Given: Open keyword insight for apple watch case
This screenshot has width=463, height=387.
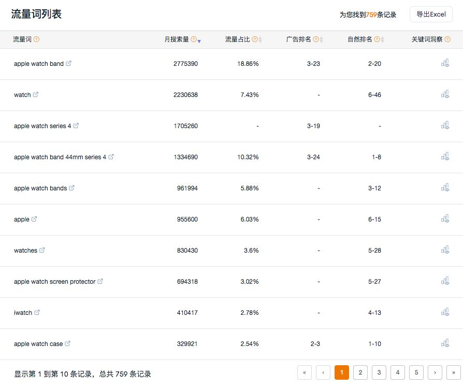Looking at the screenshot, I should click(x=445, y=343).
